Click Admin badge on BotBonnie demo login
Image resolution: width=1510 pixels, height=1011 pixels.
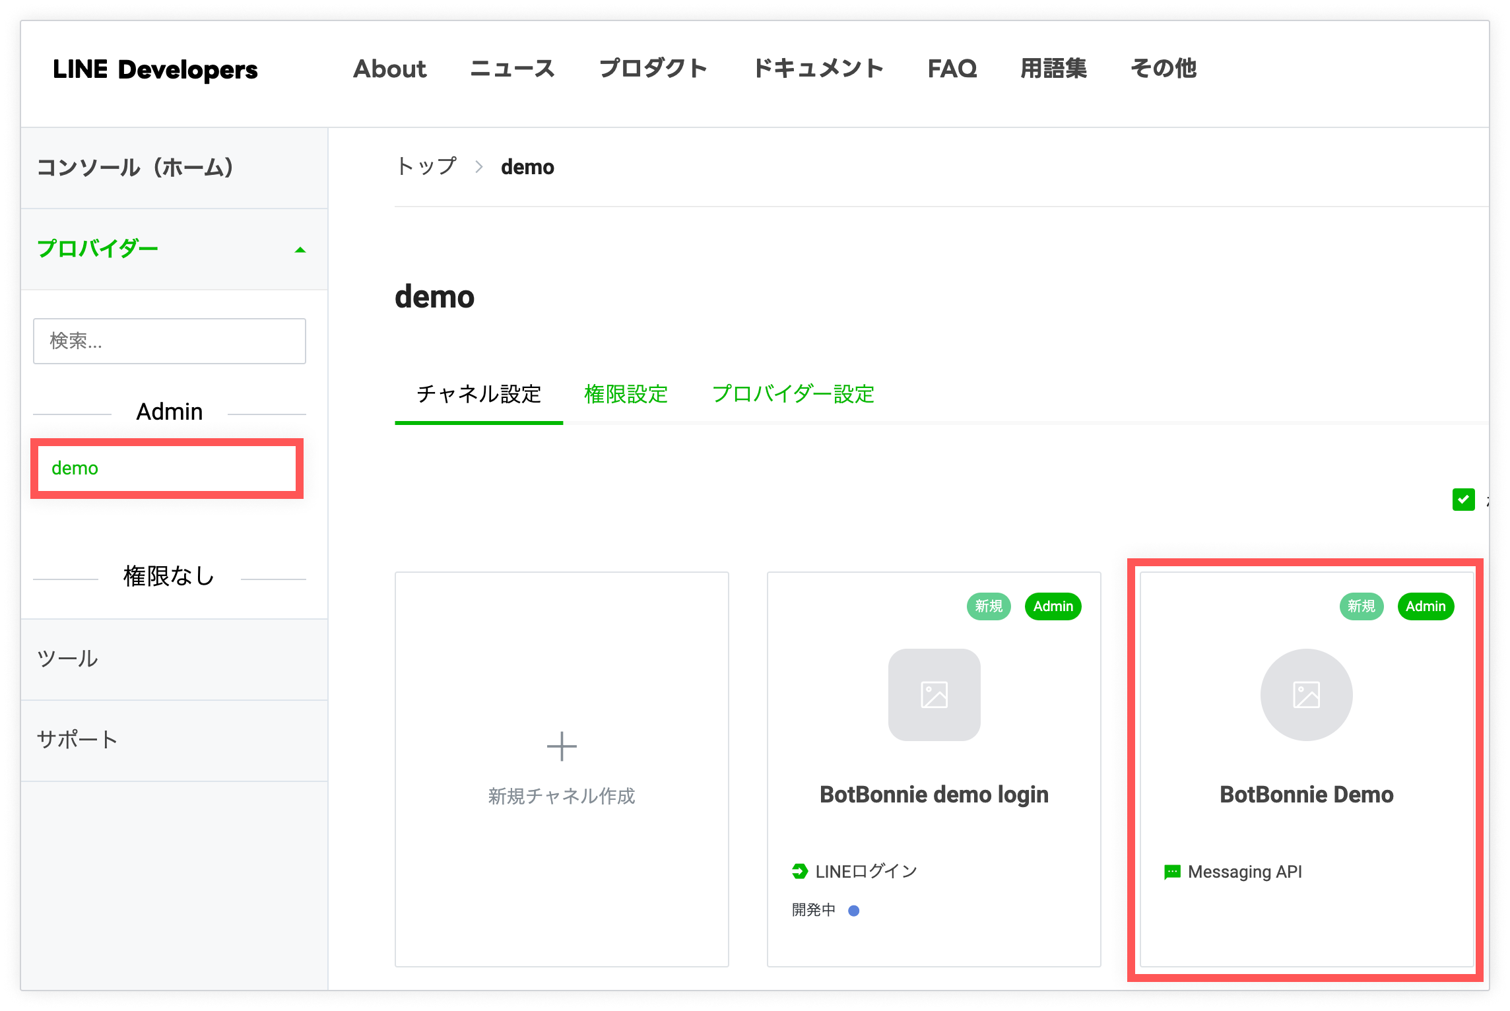pyautogui.click(x=1053, y=606)
